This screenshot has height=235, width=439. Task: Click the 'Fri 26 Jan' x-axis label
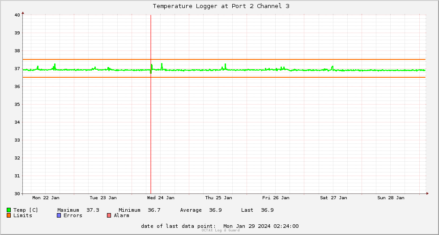point(276,198)
